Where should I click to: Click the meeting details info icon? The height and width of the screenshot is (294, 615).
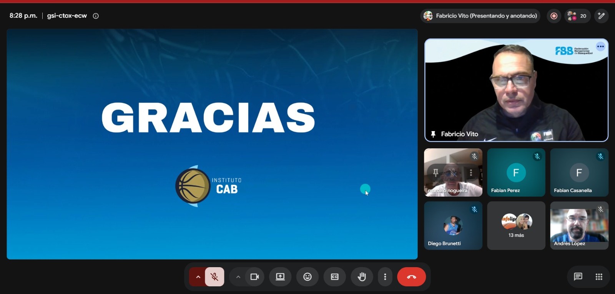tap(96, 16)
